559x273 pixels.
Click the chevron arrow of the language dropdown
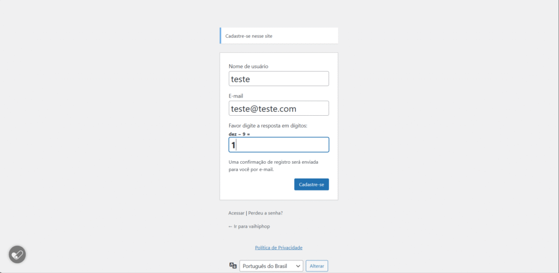298,266
